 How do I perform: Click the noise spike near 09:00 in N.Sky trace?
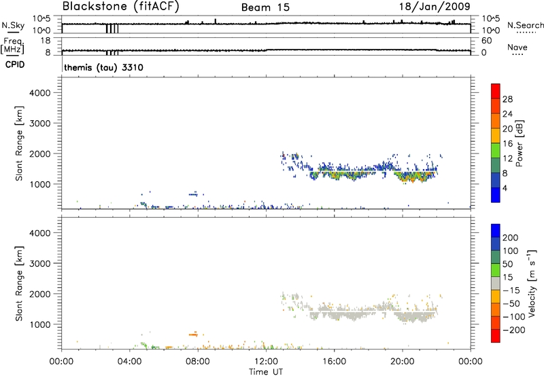pyautogui.click(x=215, y=22)
